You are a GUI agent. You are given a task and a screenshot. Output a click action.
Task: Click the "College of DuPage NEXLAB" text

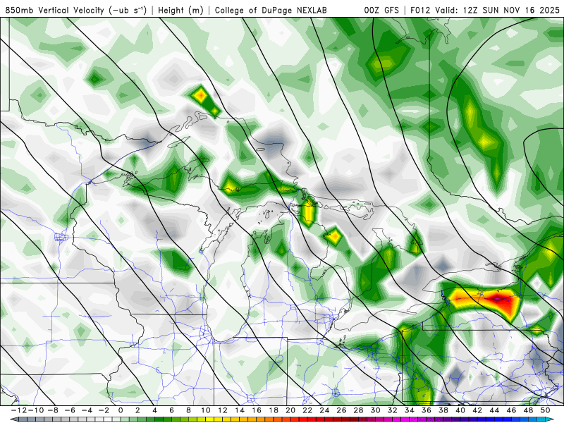(x=271, y=10)
